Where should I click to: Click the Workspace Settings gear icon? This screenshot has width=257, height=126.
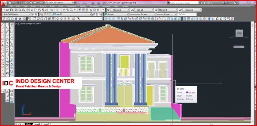[x=32, y=14]
